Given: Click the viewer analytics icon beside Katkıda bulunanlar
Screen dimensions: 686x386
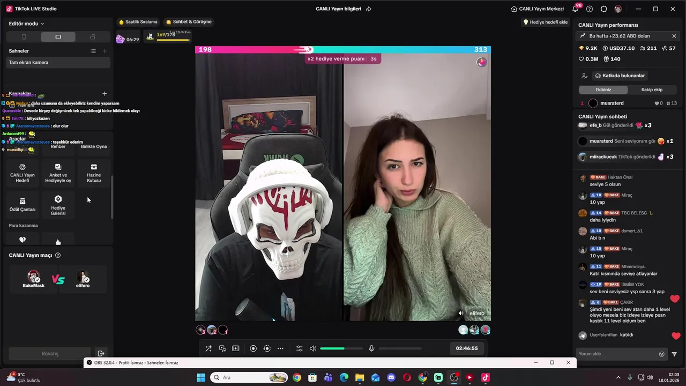Looking at the screenshot, I should [584, 76].
